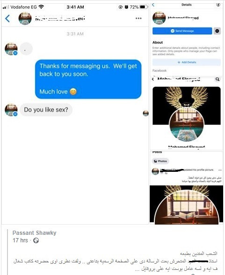Open search with the magnifier icon on profile

(218, 79)
